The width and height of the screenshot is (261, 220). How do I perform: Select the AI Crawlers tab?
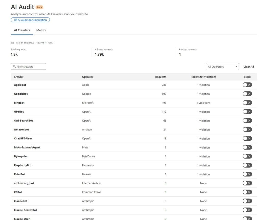click(x=22, y=30)
